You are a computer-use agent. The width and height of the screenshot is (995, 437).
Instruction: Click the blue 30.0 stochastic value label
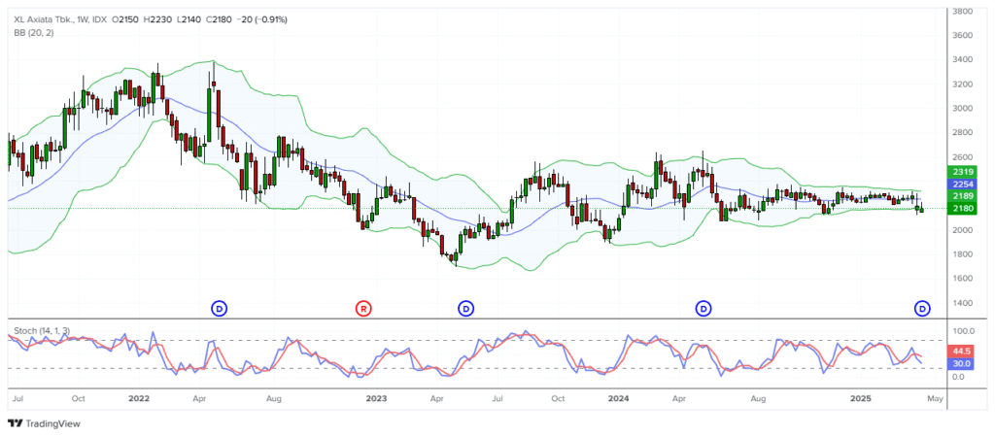click(963, 363)
